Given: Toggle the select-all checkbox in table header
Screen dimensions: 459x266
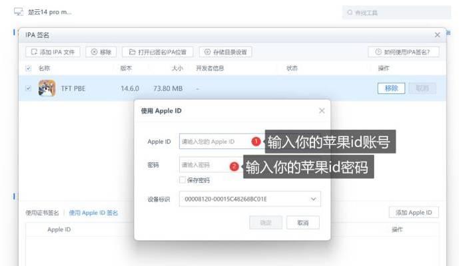Looking at the screenshot, I should click(x=29, y=68).
